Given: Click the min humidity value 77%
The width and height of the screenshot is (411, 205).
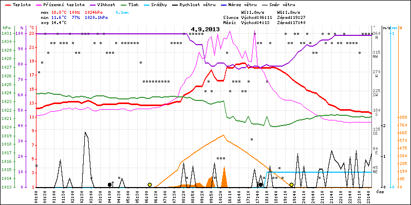Looking at the screenshot, I should [76, 17].
